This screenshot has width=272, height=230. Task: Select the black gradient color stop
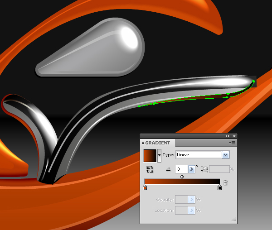coord(219,187)
